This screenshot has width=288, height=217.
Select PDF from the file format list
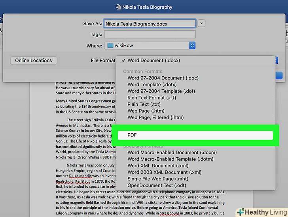tap(195, 135)
